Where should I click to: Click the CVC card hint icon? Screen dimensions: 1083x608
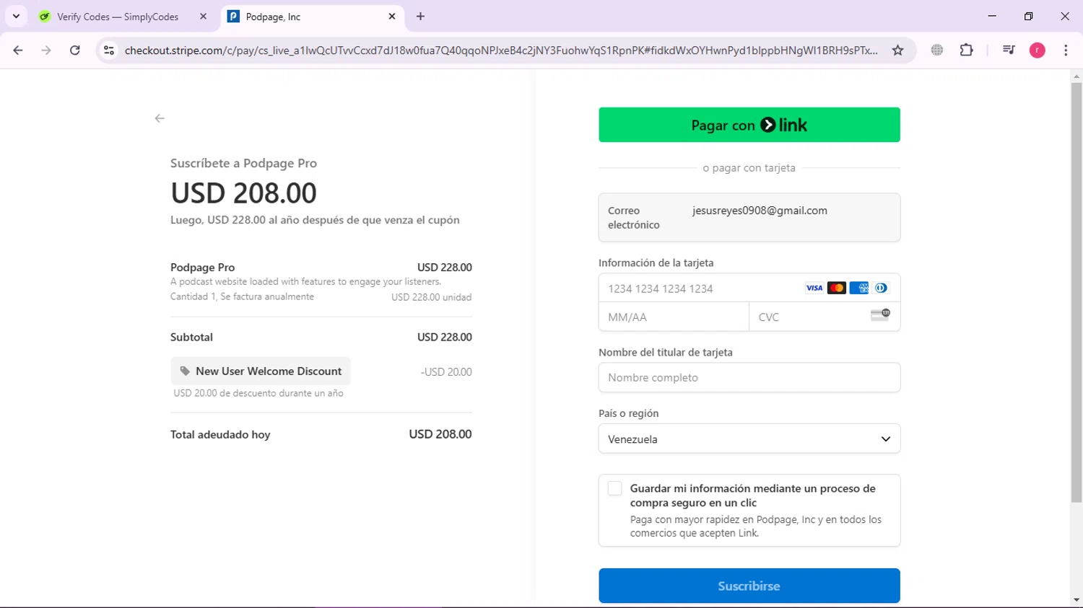[x=880, y=314]
